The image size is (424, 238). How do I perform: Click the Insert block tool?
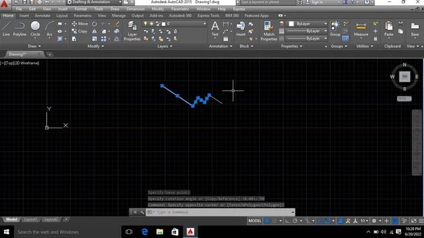click(240, 28)
